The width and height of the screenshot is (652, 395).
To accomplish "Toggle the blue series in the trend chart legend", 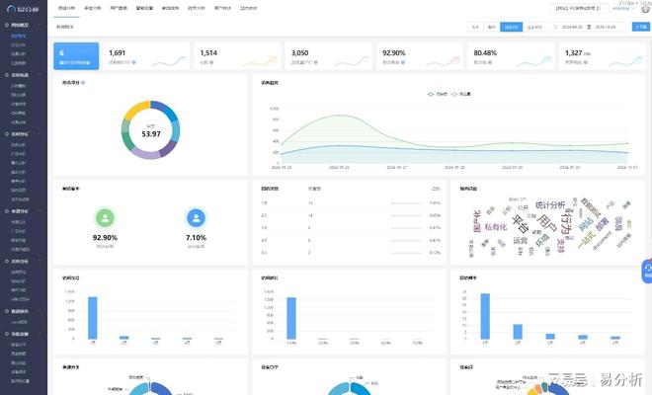I will [437, 94].
